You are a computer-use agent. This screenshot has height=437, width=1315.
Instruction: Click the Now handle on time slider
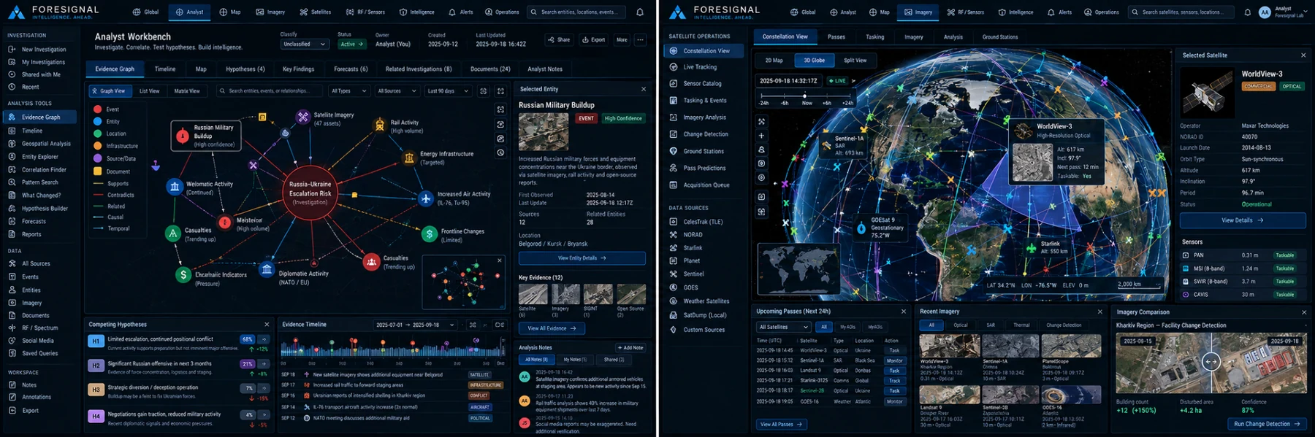pyautogui.click(x=805, y=96)
